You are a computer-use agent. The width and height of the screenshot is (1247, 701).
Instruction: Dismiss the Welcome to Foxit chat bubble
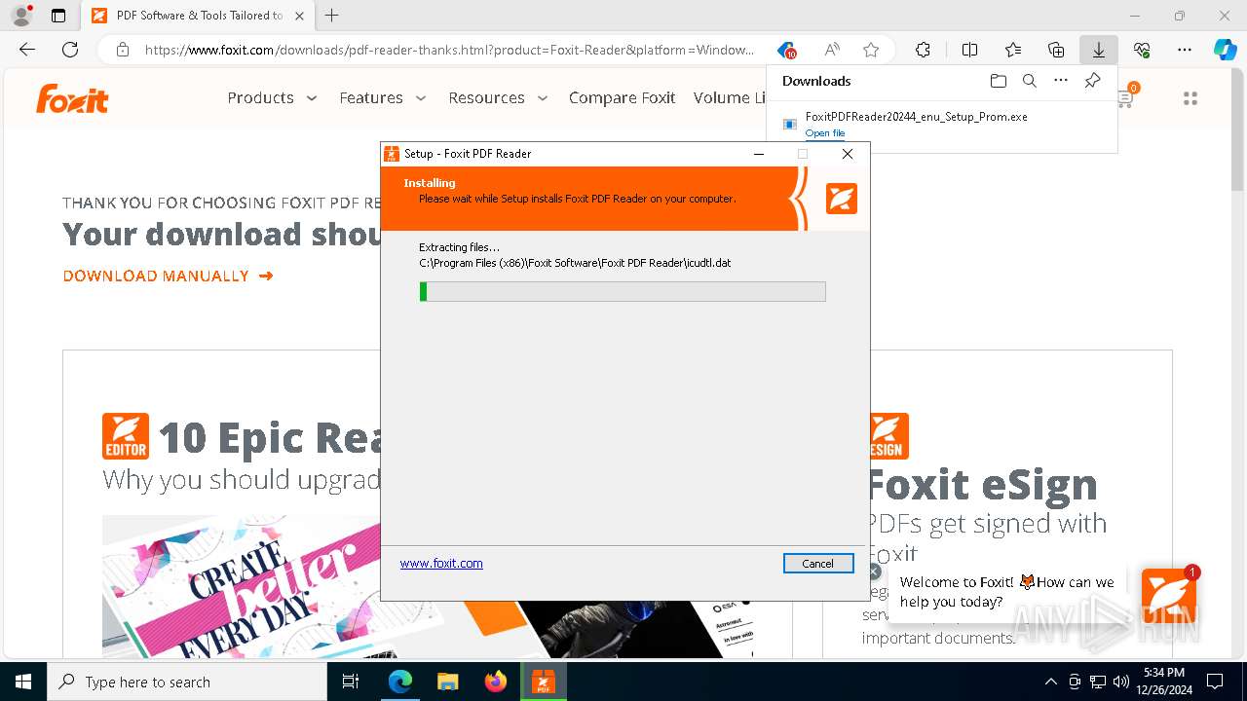click(x=874, y=572)
